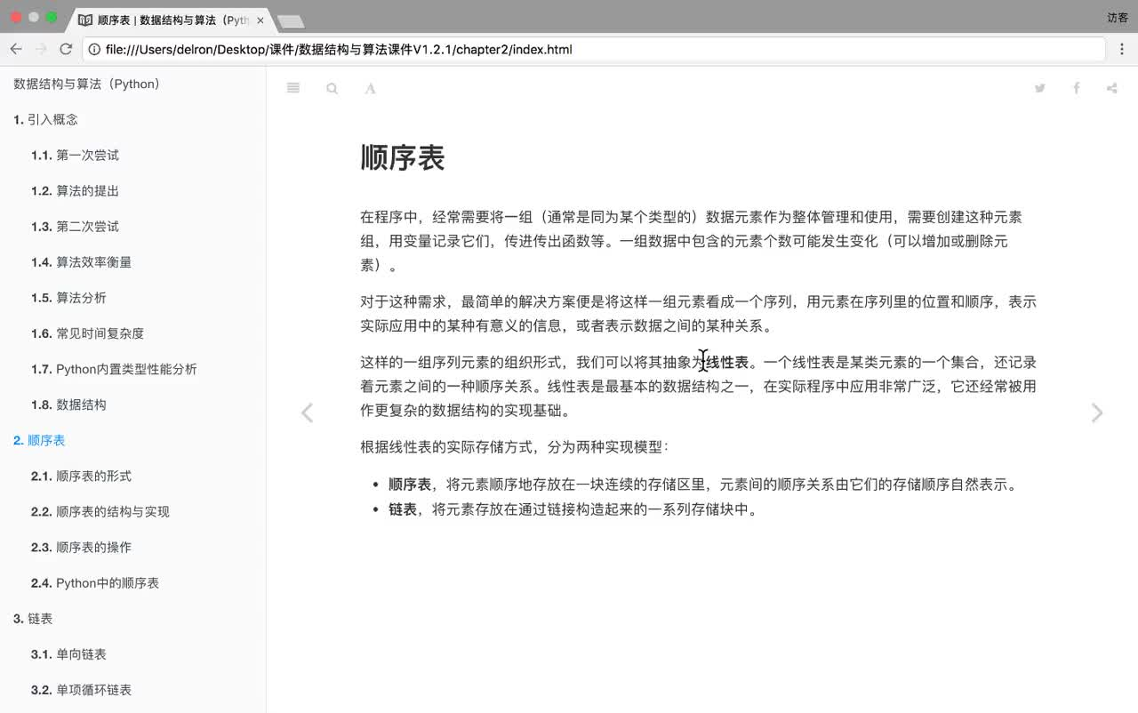Image resolution: width=1138 pixels, height=713 pixels.
Task: Click the site info icon in address bar
Action: tap(94, 50)
